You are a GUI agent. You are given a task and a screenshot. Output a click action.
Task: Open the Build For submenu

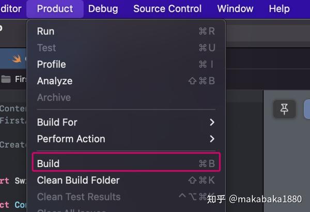click(126, 122)
